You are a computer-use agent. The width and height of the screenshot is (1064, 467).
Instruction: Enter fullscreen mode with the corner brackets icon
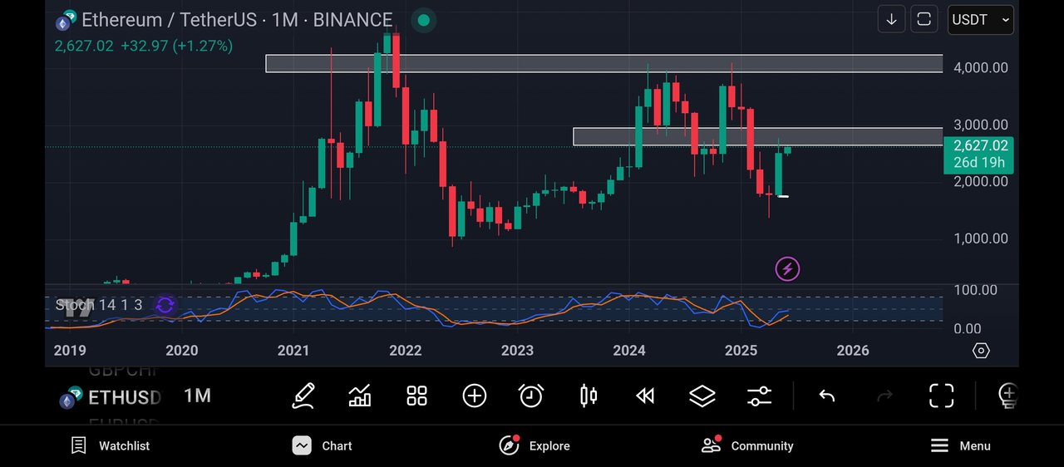pos(941,396)
